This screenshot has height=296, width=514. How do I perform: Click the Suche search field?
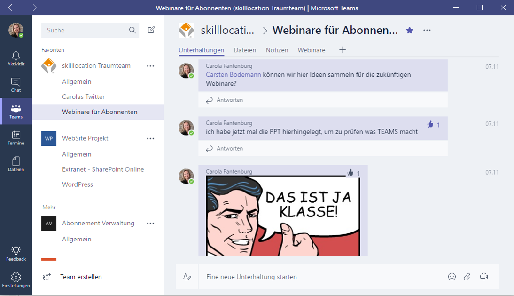(x=90, y=30)
